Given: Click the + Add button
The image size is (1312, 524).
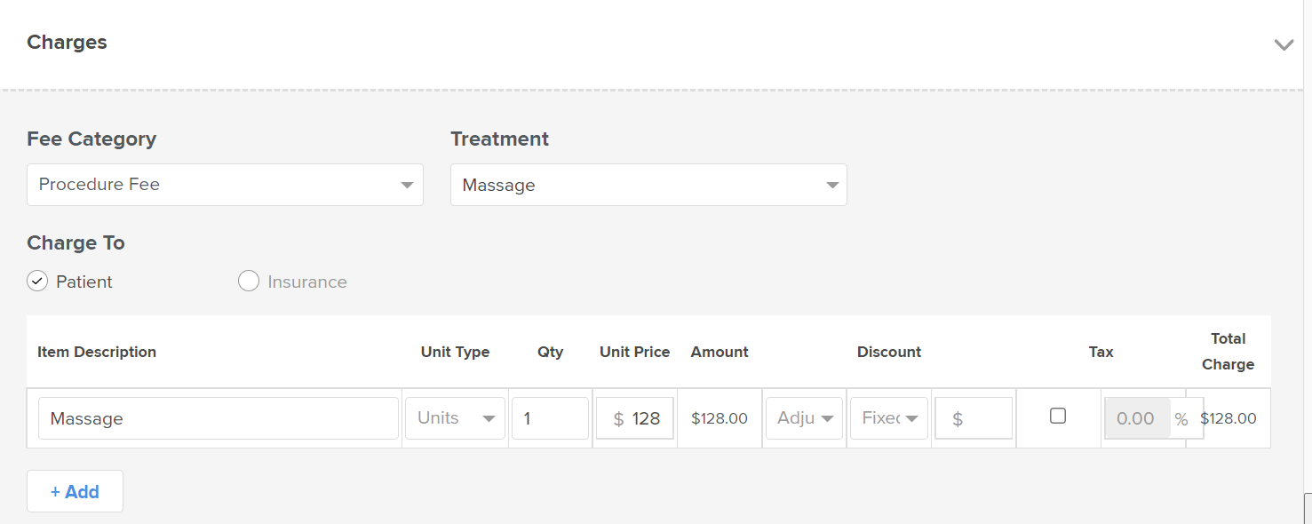Looking at the screenshot, I should (x=75, y=492).
